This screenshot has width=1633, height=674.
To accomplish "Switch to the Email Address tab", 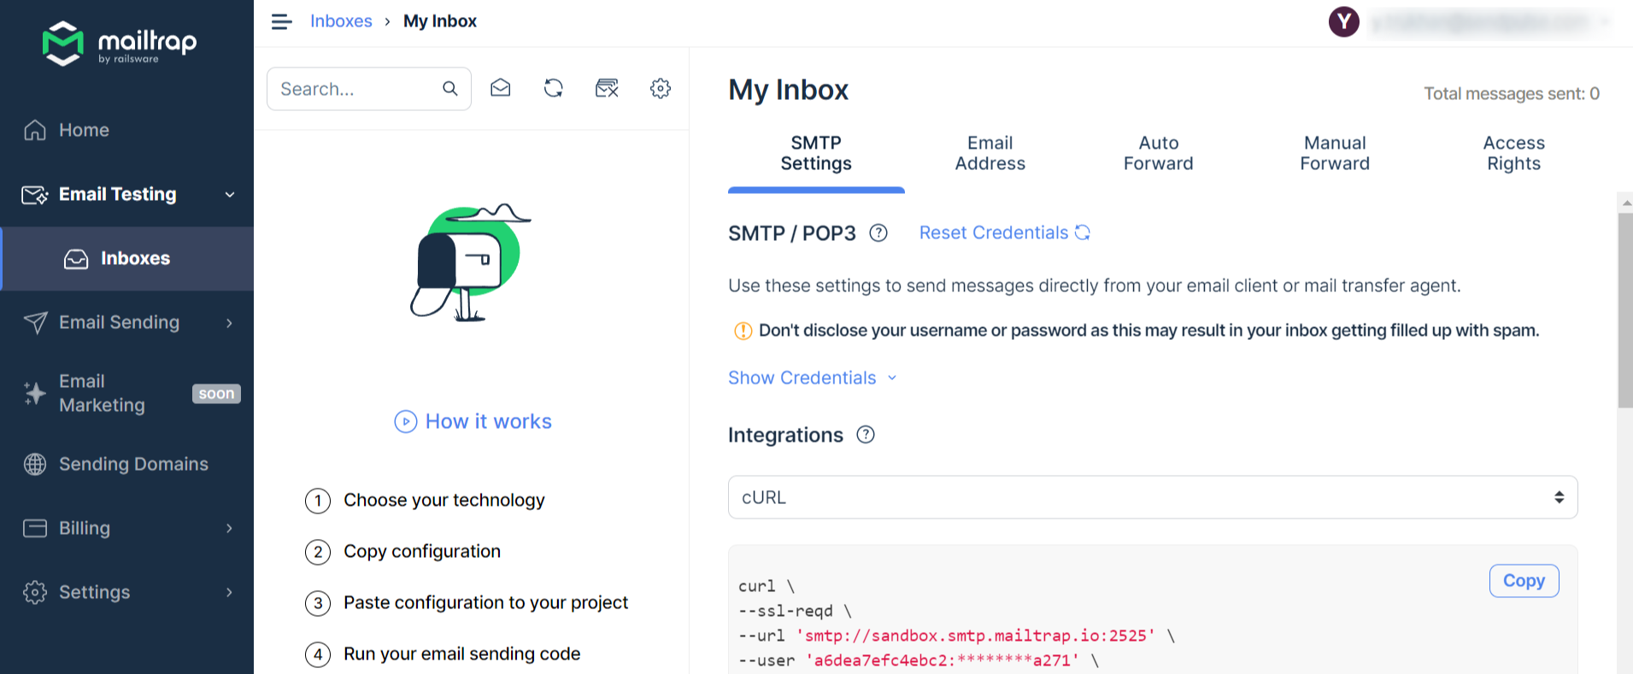I will 990,154.
